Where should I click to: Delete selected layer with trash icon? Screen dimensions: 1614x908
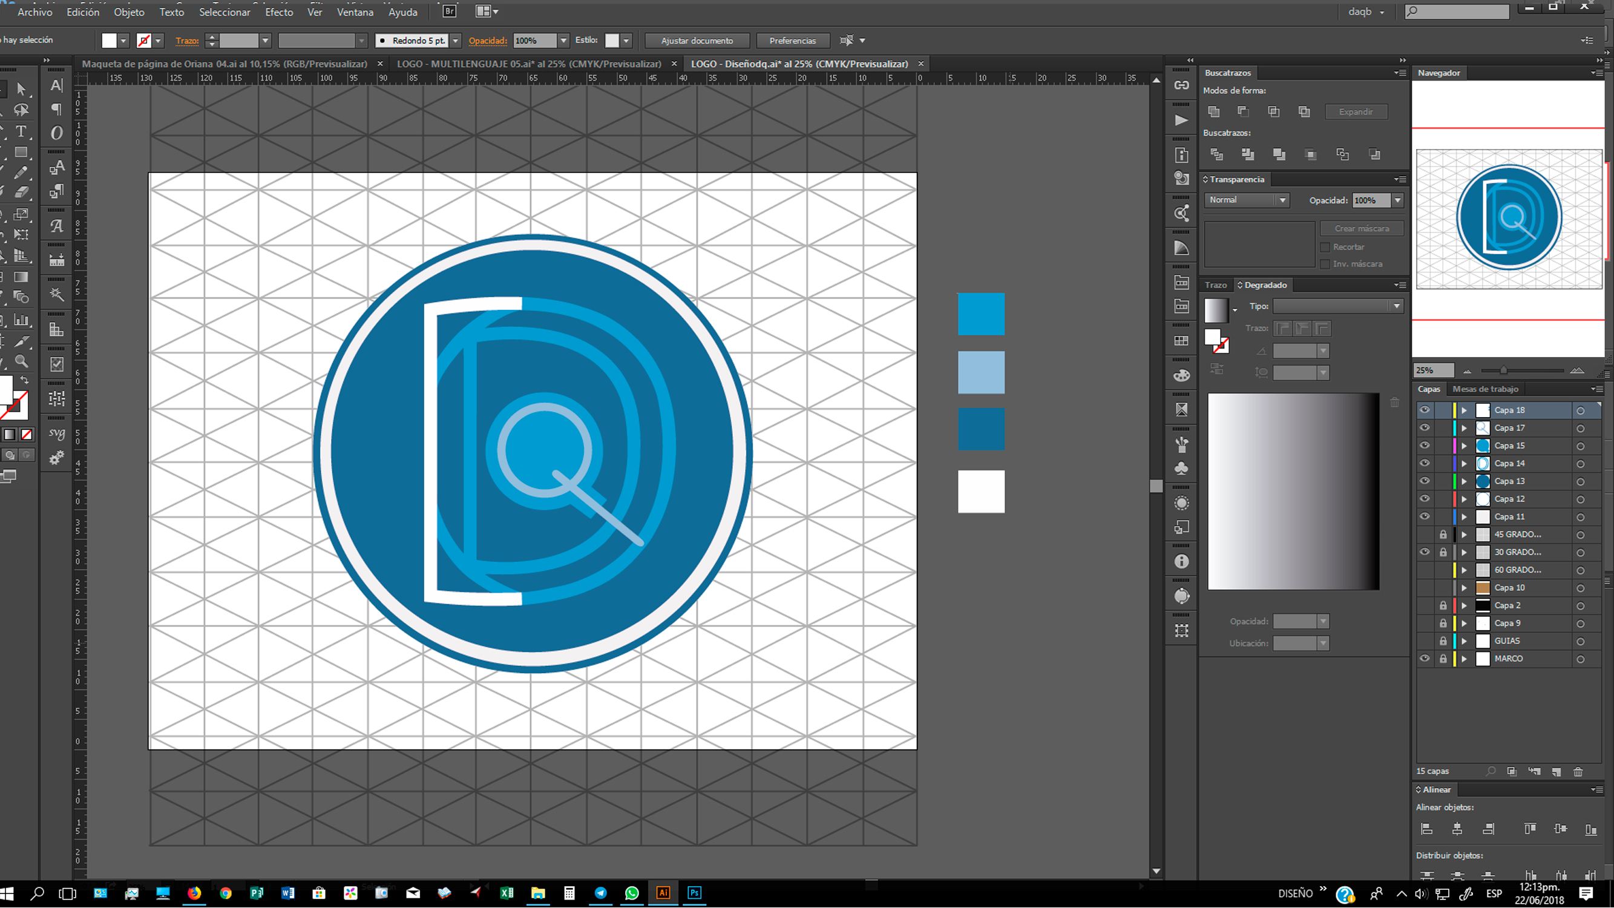(x=1578, y=771)
